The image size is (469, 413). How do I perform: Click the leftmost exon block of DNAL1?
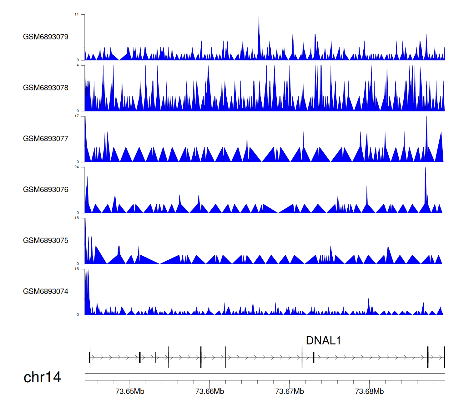(x=89, y=357)
